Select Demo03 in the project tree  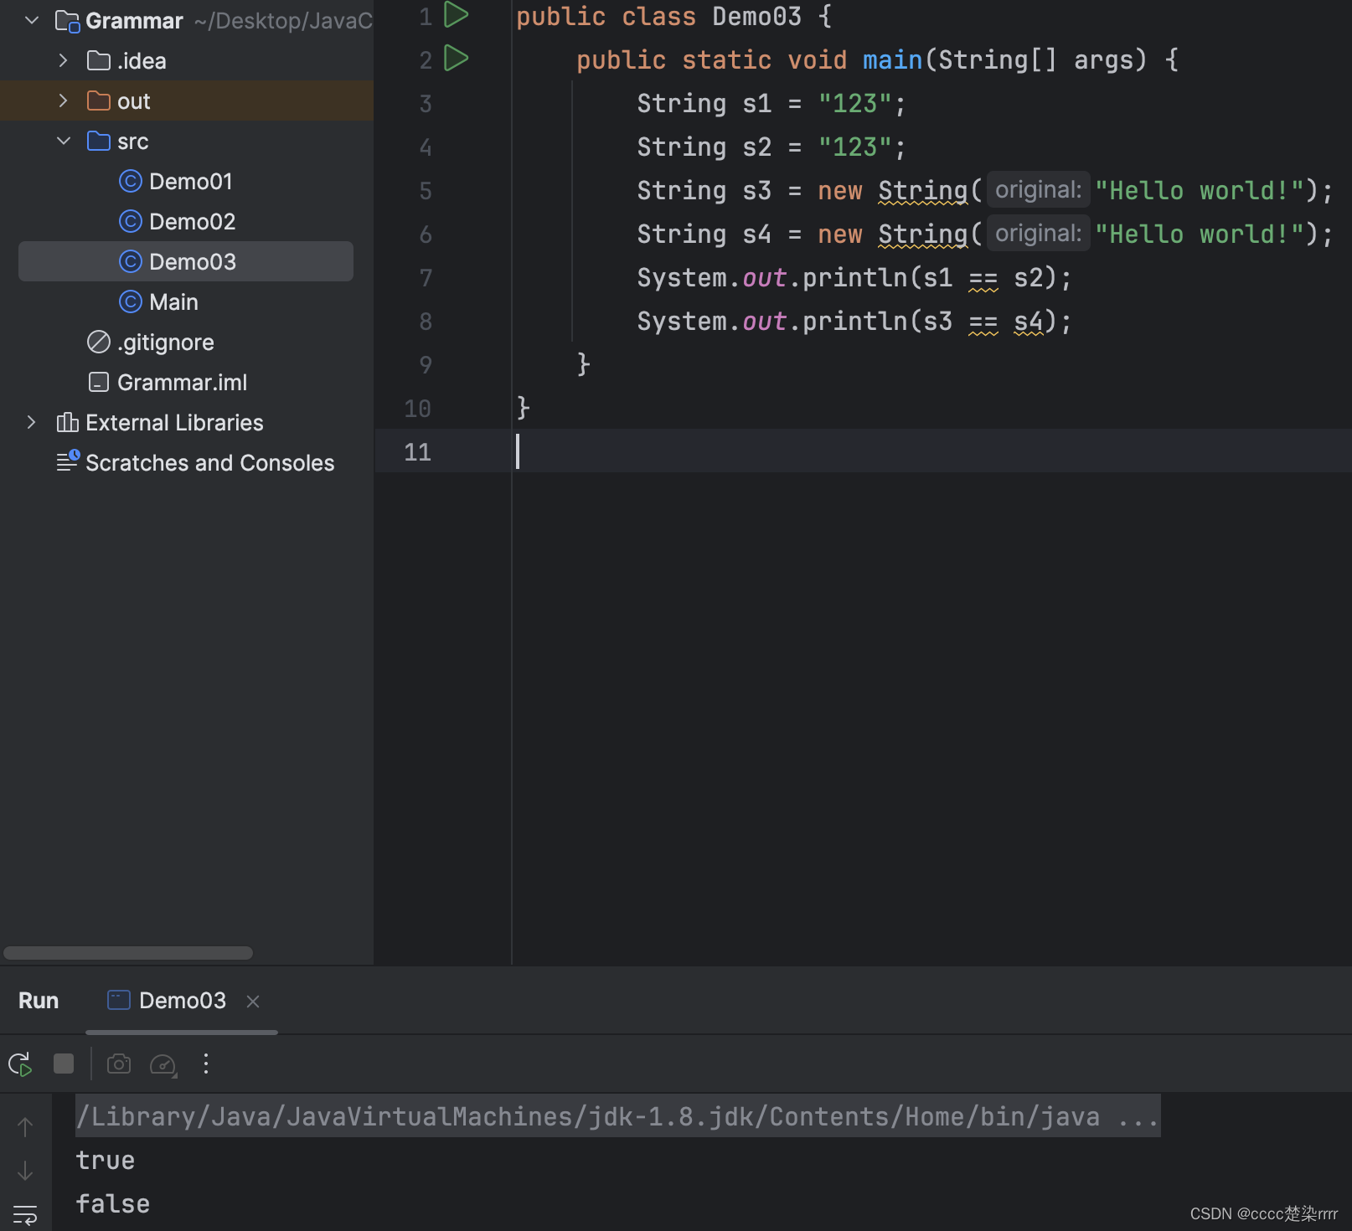pyautogui.click(x=186, y=261)
